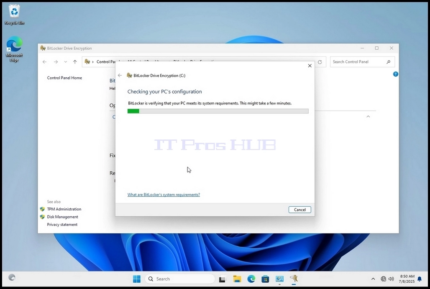This screenshot has width=430, height=289.
Task: Maximize the BitLocker Drive Encryption window
Action: pos(377,48)
